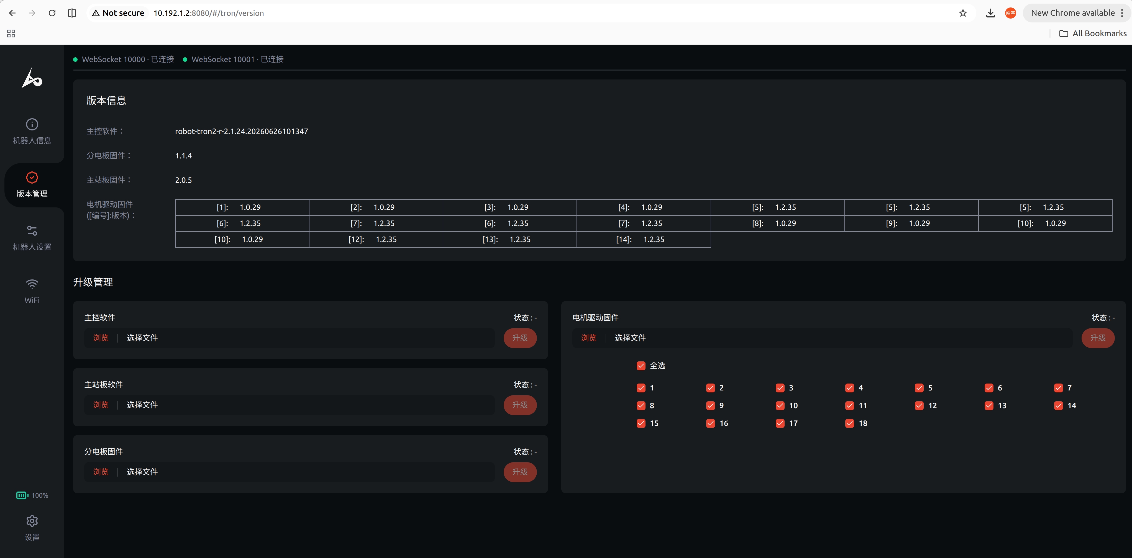Reload the current page
The height and width of the screenshot is (558, 1132).
52,13
